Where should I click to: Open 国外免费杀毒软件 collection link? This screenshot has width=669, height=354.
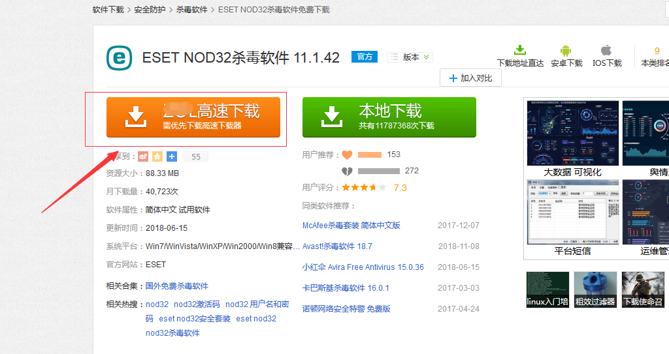pos(176,286)
